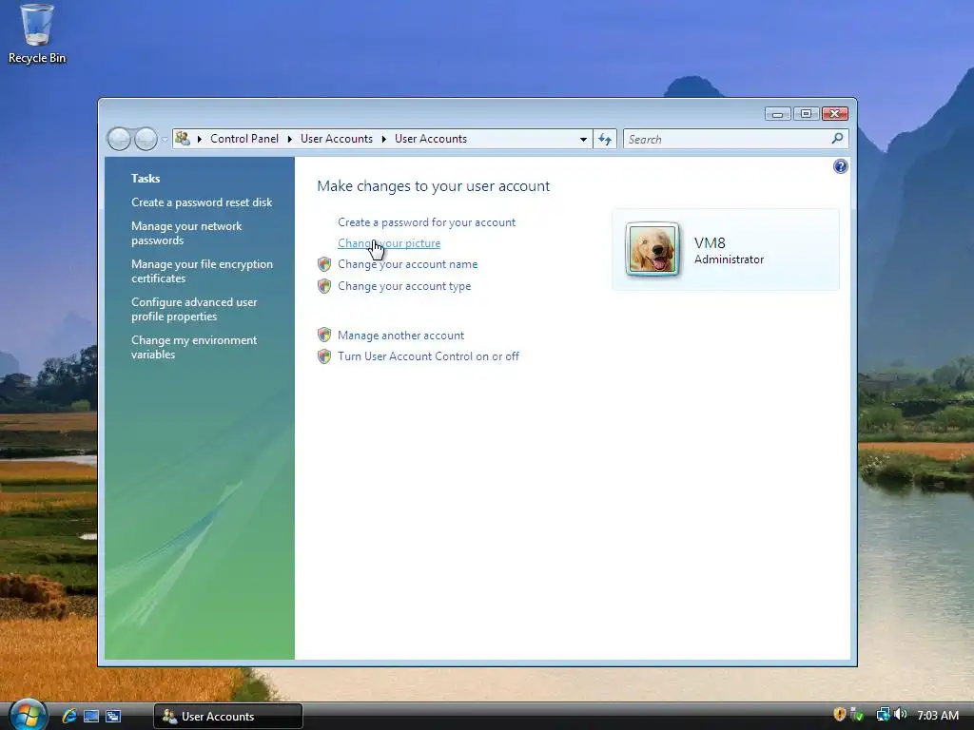Click shield icon beside Change your account name

[x=324, y=264]
